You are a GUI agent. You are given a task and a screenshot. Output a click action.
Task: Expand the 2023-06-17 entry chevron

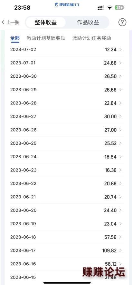click(120, 251)
